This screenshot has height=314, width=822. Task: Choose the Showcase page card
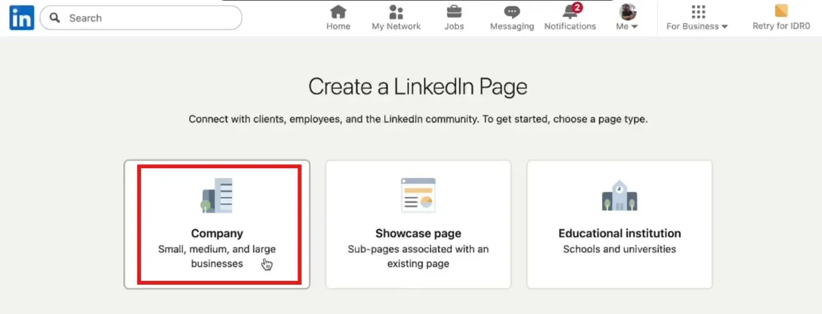point(418,224)
